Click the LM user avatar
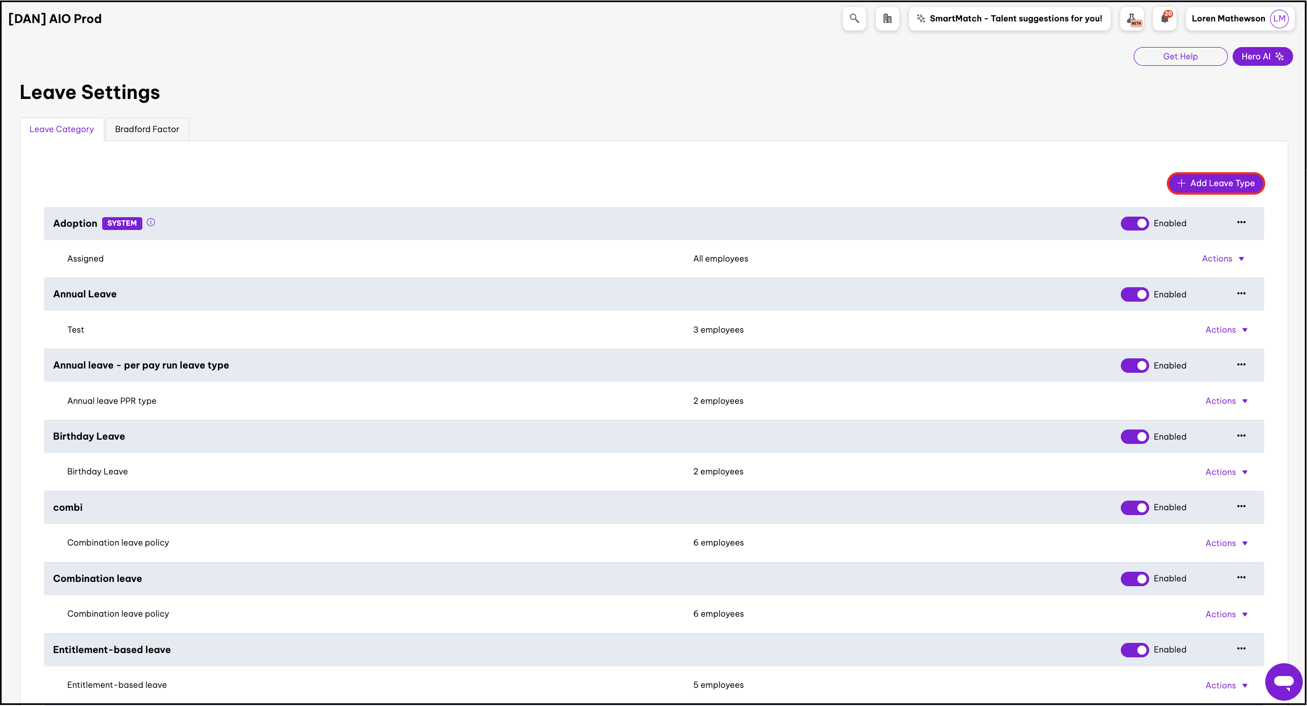Viewport: 1307px width, 706px height. tap(1279, 19)
